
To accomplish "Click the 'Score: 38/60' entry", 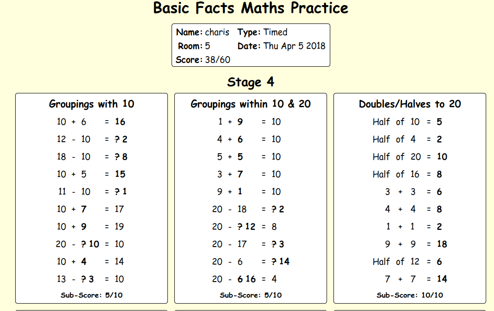I will point(203,59).
